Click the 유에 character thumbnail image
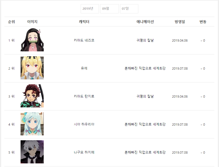The height and width of the screenshot is (167, 219). point(32,68)
